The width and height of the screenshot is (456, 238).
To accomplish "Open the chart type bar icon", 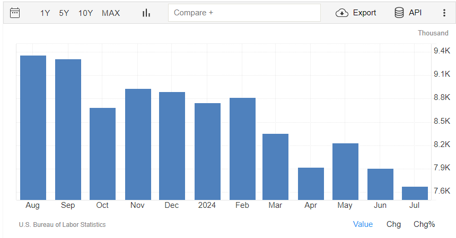I will coord(146,13).
